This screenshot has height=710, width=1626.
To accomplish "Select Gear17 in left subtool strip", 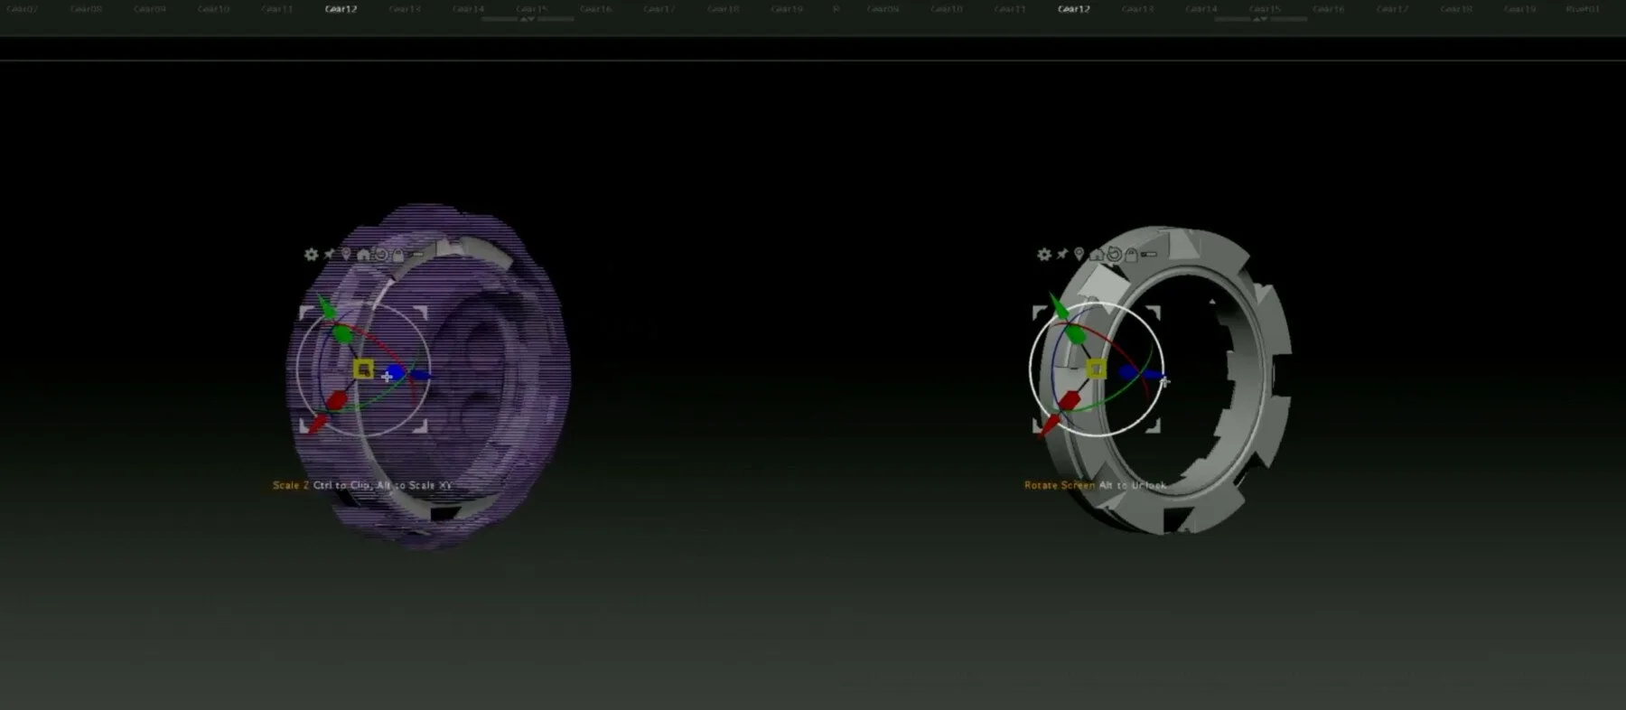I will pos(659,9).
